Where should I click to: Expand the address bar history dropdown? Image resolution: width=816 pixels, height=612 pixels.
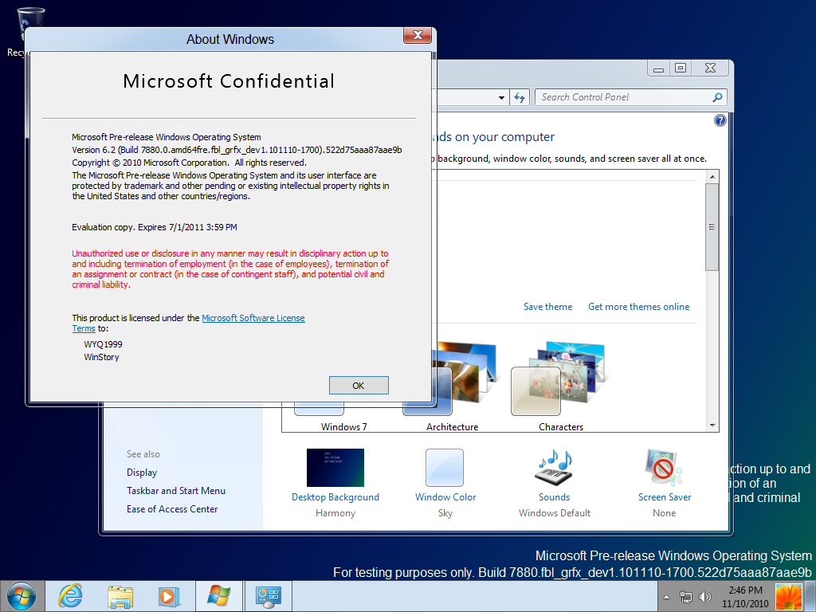501,97
